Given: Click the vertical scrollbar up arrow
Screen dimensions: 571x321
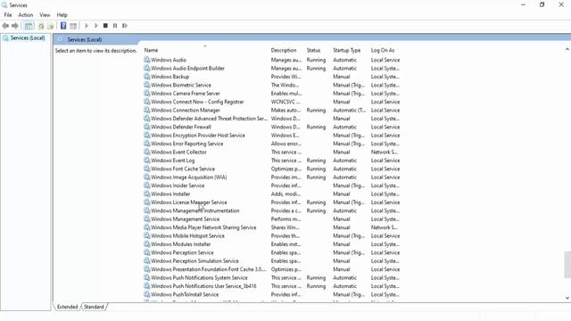Looking at the screenshot, I should pyautogui.click(x=567, y=49).
